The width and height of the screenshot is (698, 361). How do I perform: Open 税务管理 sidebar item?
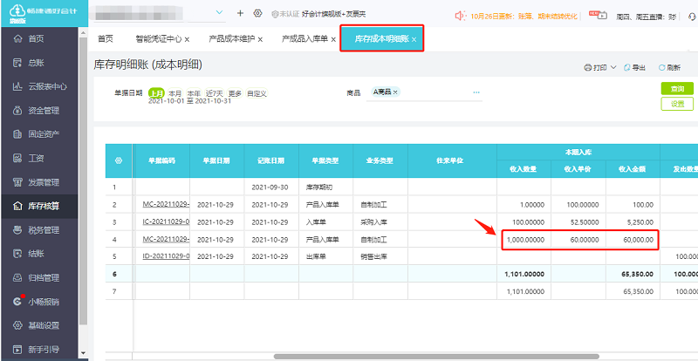[x=43, y=230]
